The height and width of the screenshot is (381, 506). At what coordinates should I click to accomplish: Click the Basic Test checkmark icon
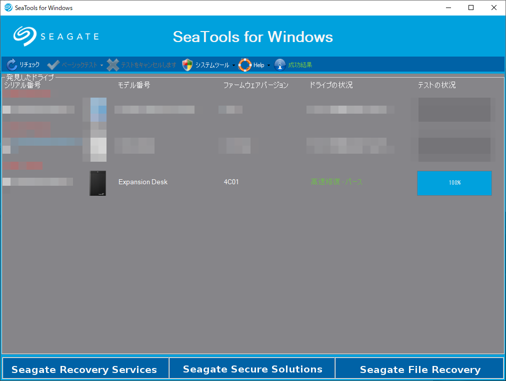point(53,65)
